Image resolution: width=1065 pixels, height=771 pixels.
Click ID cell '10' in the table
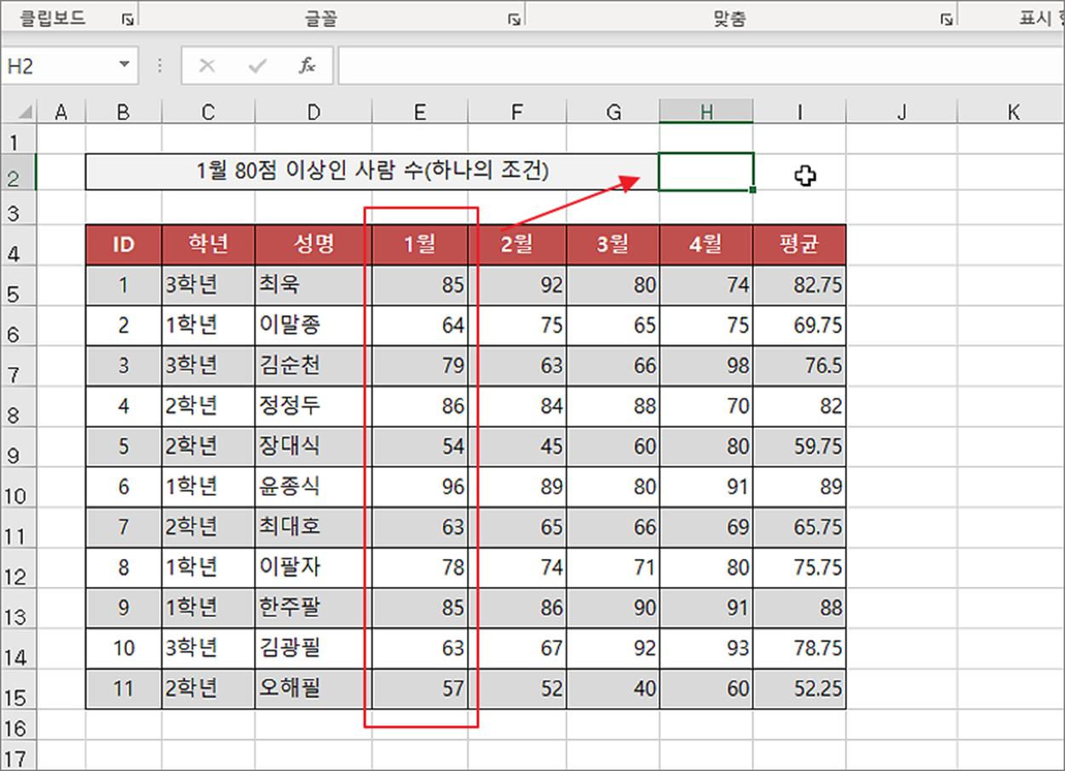point(124,648)
